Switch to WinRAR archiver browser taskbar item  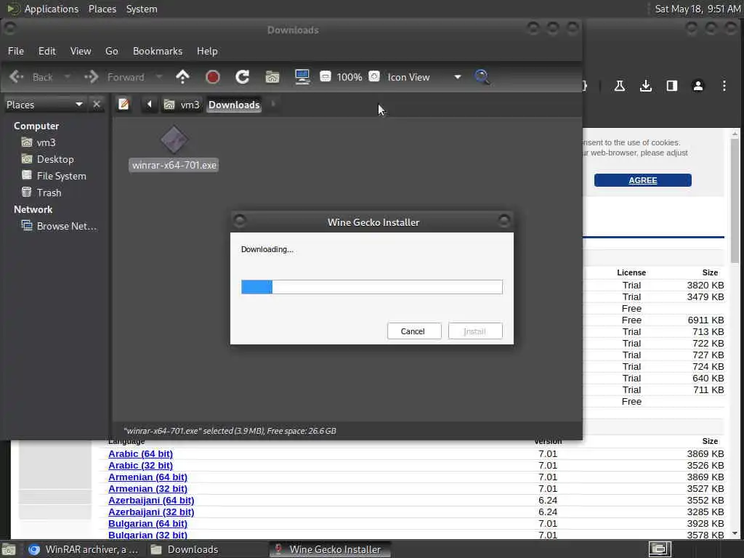84,549
